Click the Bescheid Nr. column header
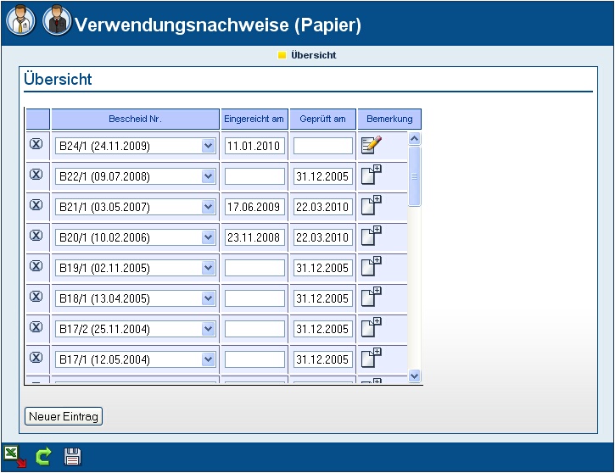 [136, 120]
